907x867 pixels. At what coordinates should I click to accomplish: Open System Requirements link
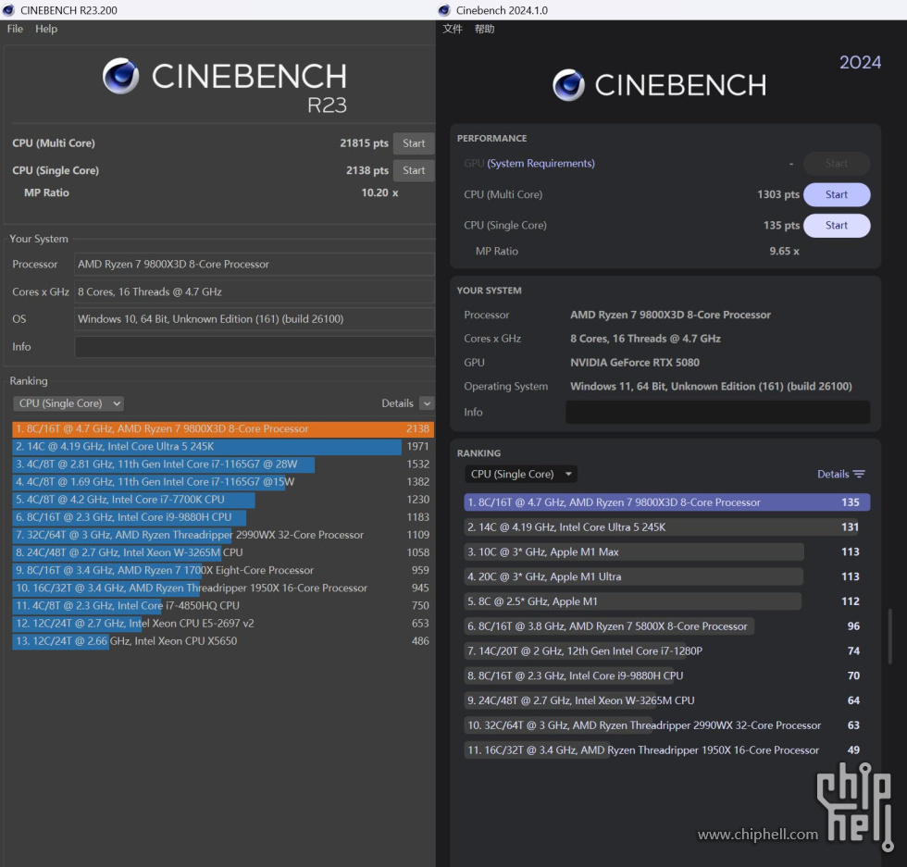[x=540, y=164]
